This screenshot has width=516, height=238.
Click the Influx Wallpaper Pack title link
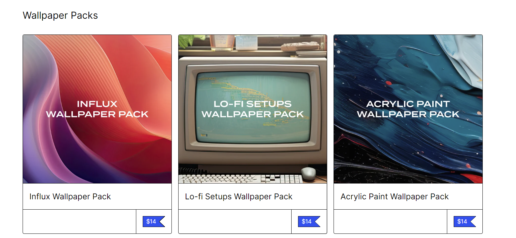click(x=70, y=196)
